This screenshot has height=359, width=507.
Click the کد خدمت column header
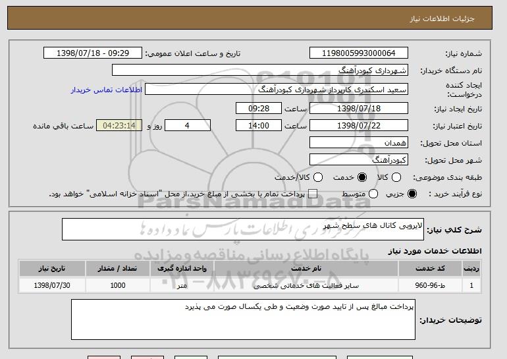pyautogui.click(x=431, y=269)
